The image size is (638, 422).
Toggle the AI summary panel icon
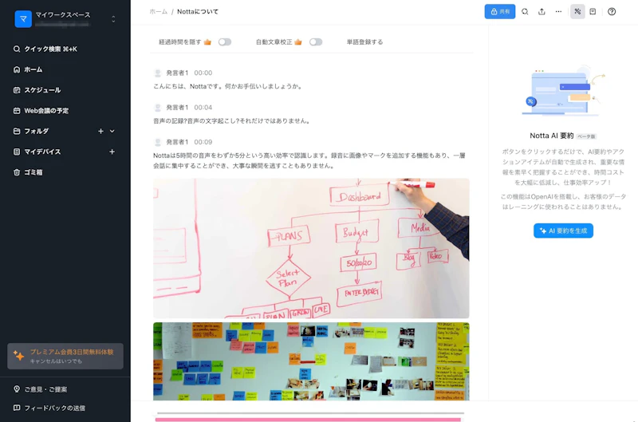(x=577, y=11)
